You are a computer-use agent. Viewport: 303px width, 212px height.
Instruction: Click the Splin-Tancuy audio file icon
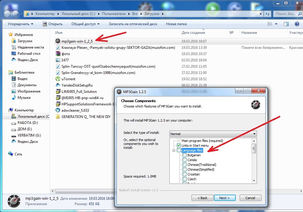point(58,66)
